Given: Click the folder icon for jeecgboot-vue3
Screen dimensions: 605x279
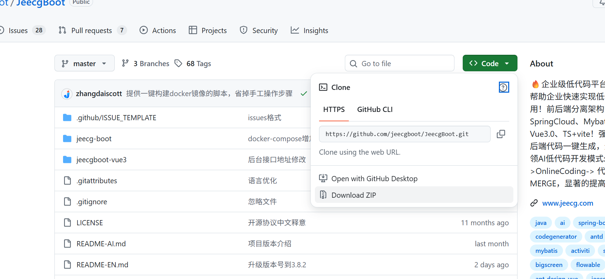Looking at the screenshot, I should click(x=67, y=159).
